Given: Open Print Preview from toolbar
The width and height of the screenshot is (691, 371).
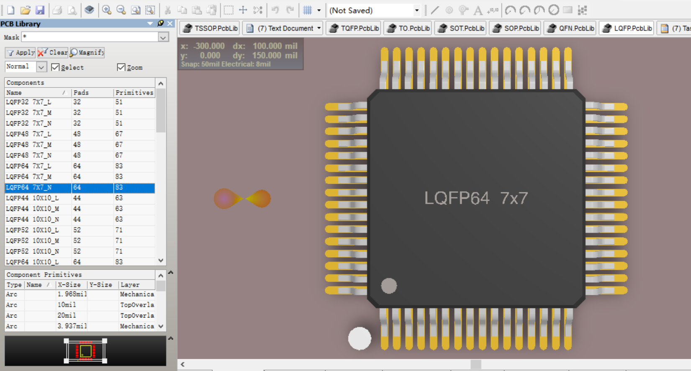Looking at the screenshot, I should tap(72, 10).
